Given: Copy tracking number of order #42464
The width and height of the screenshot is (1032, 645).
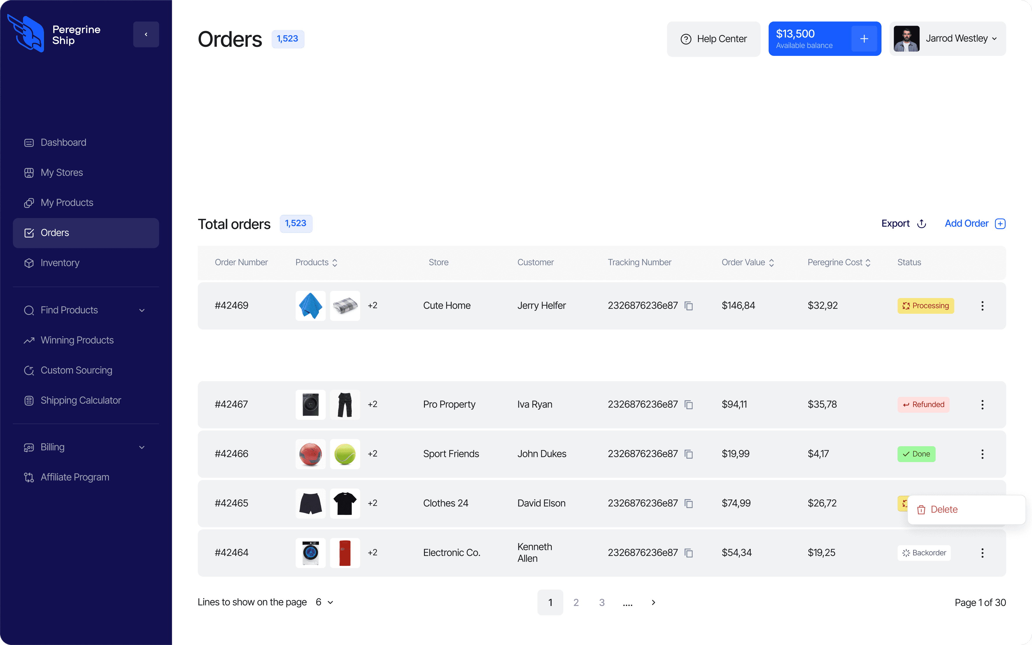Looking at the screenshot, I should [x=688, y=553].
